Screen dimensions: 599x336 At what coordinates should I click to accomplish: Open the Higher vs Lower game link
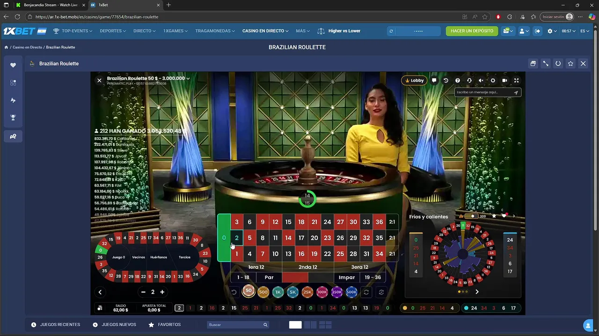(339, 31)
